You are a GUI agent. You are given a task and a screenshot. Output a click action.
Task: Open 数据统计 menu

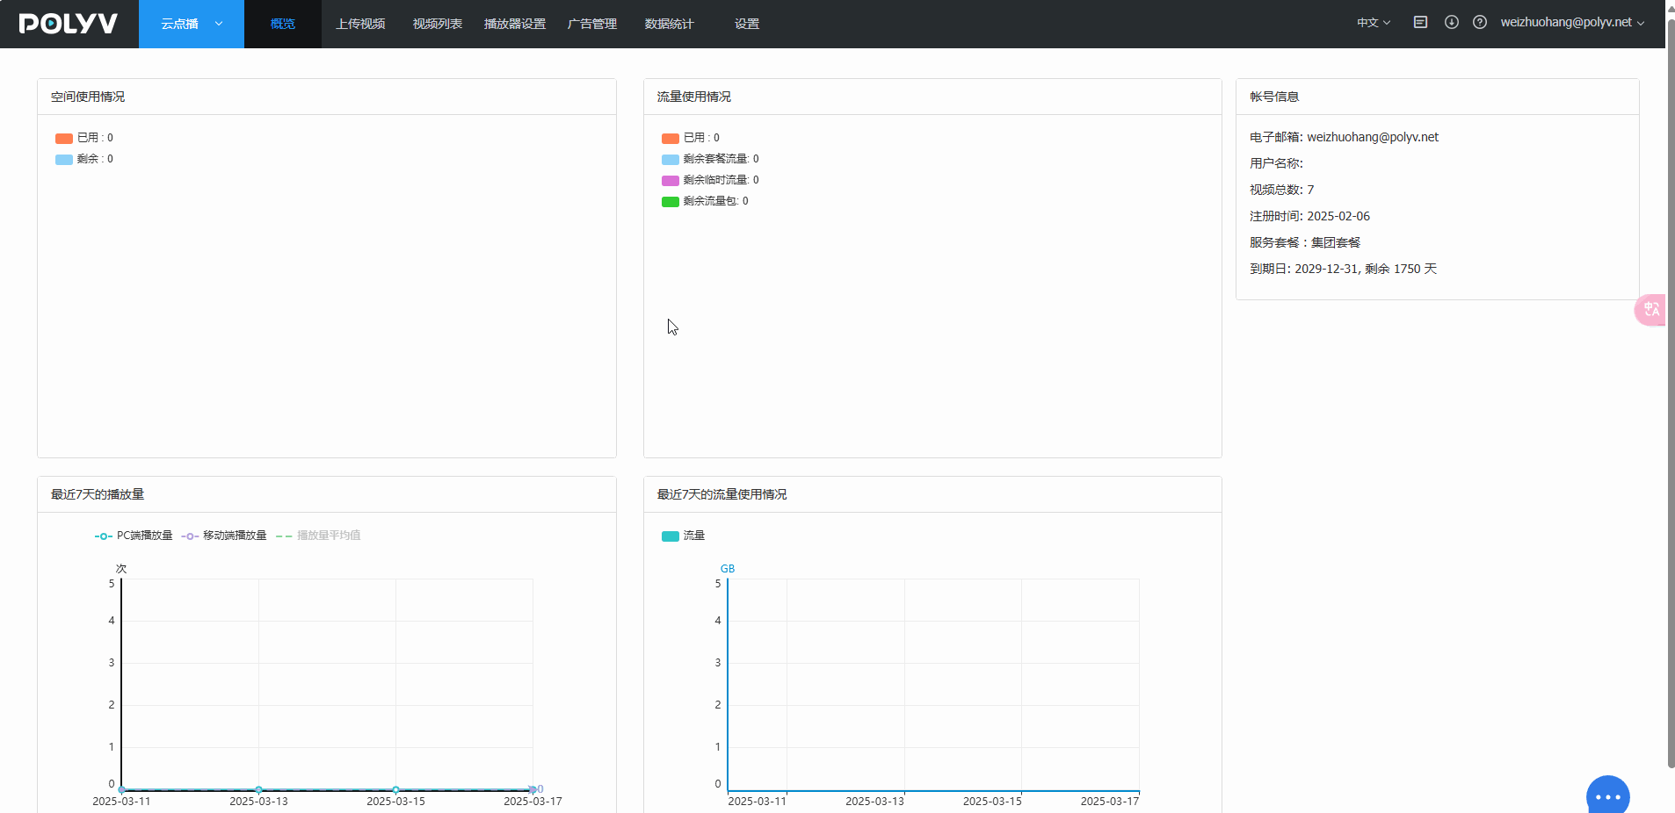pos(670,24)
